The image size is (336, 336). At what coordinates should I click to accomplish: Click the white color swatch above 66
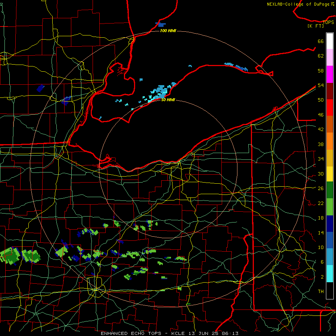coord(330,41)
